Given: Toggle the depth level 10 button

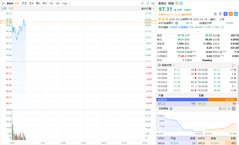Looking at the screenshot, I should click(x=234, y=109).
